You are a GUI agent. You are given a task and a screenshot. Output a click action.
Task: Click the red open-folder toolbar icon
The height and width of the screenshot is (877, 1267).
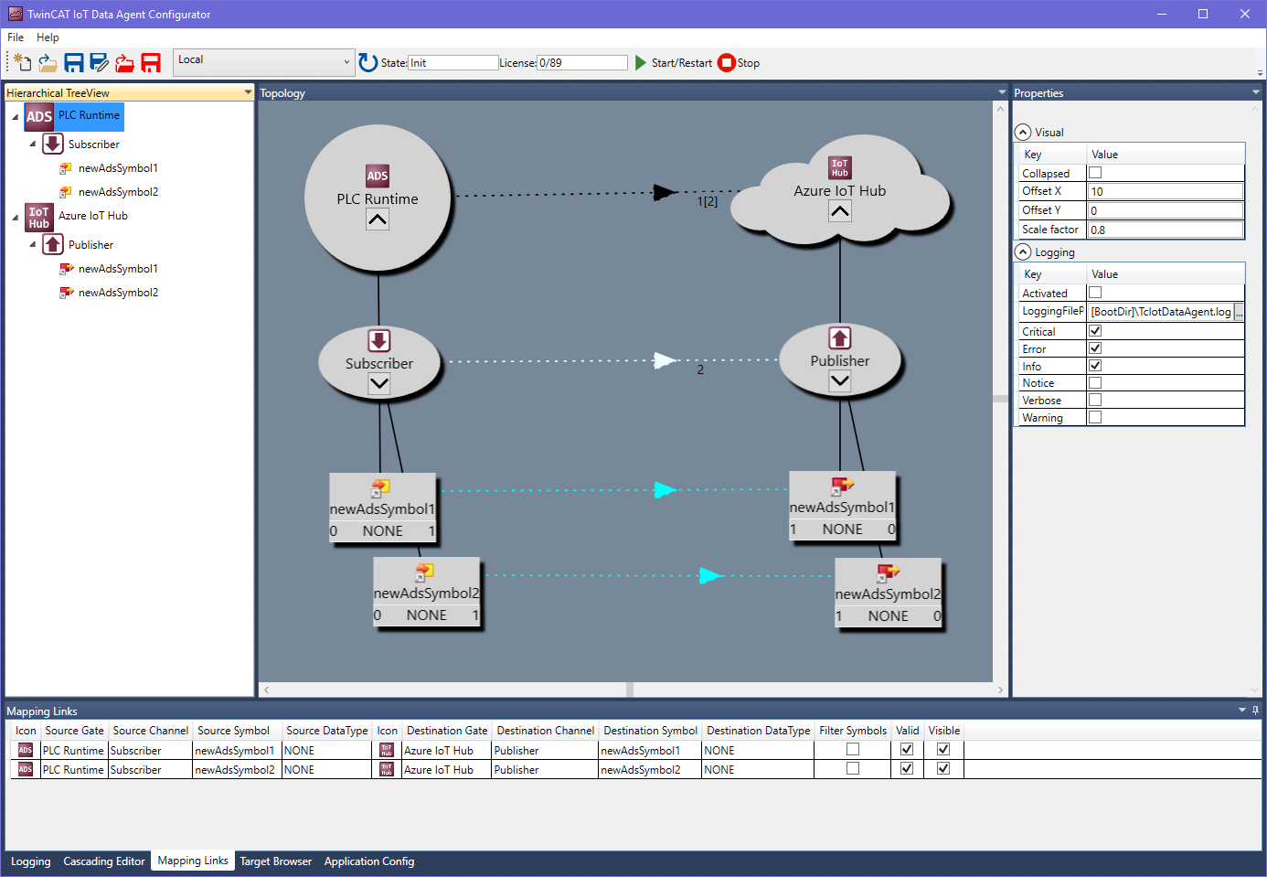click(125, 62)
